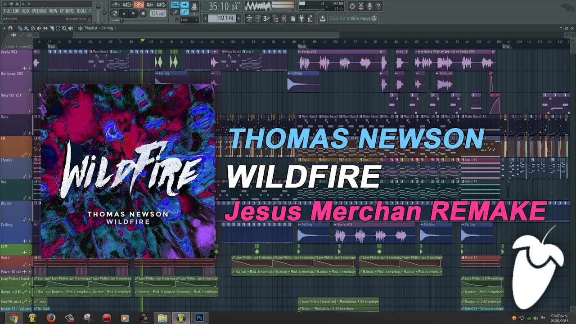Click the undo history circular arrow icon

pyautogui.click(x=352, y=6)
